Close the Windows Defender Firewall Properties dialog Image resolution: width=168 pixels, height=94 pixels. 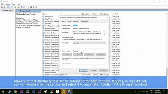click(x=107, y=17)
